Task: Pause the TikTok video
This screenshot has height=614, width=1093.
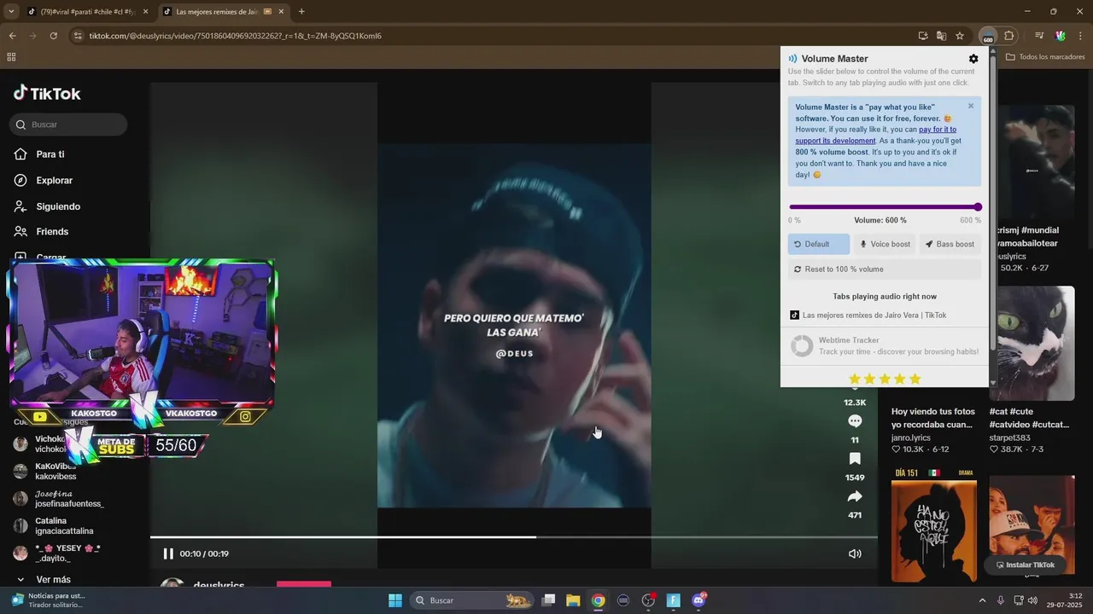Action: pyautogui.click(x=168, y=553)
